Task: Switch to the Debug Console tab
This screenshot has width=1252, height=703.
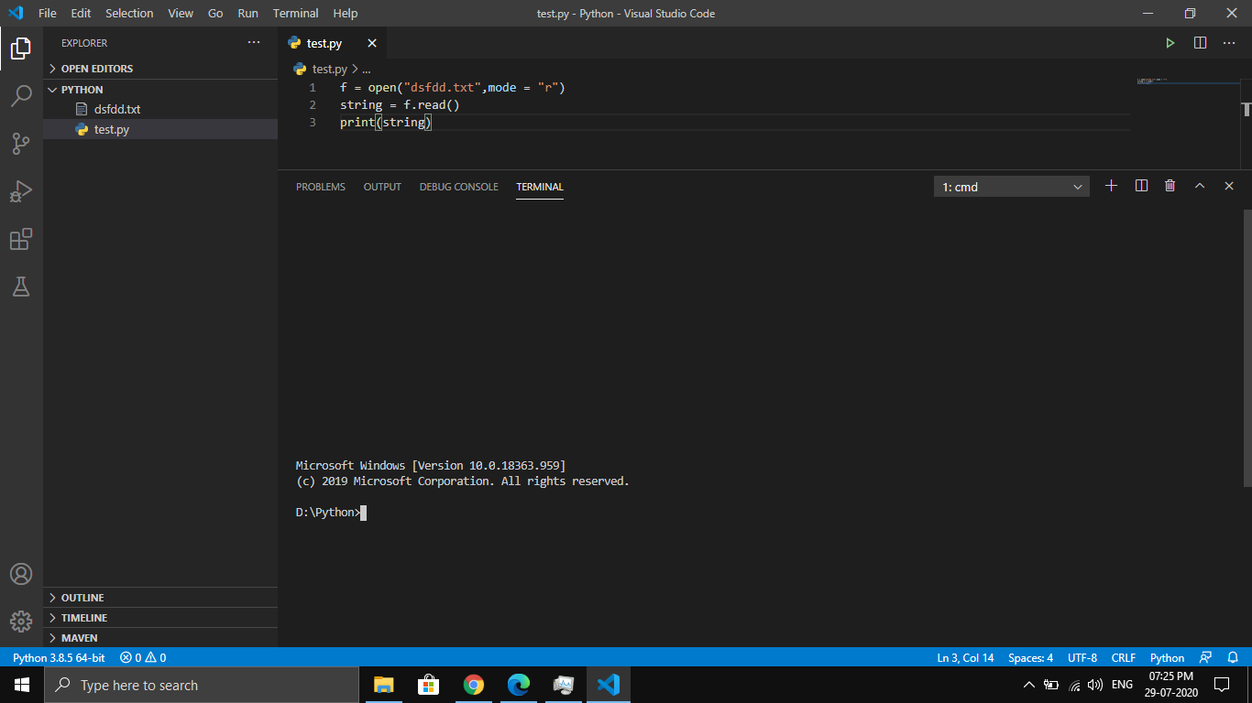Action: coord(459,187)
